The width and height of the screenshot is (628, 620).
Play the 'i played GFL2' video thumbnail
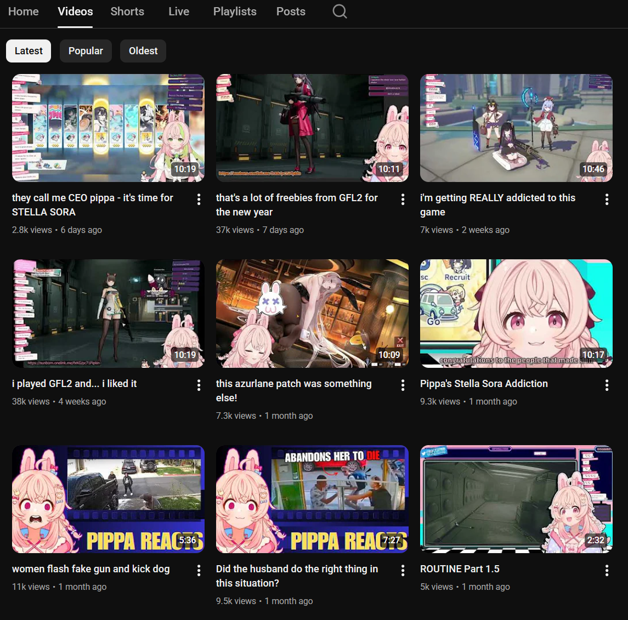point(108,314)
